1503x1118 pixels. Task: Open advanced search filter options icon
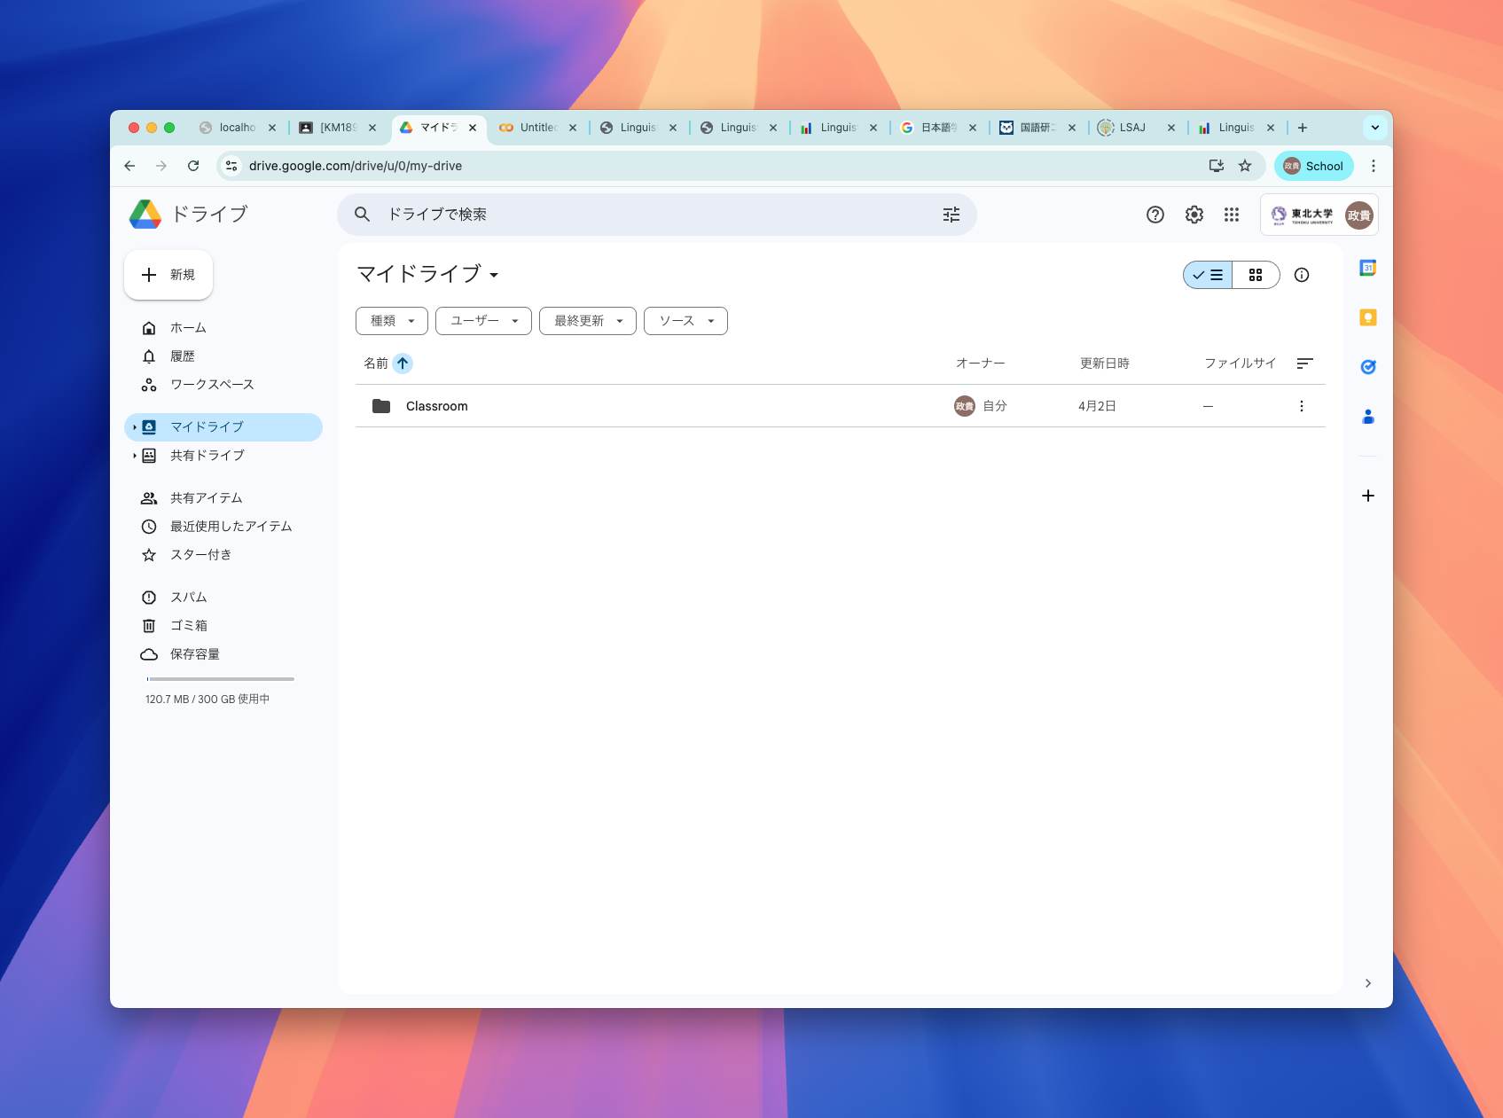coord(951,215)
